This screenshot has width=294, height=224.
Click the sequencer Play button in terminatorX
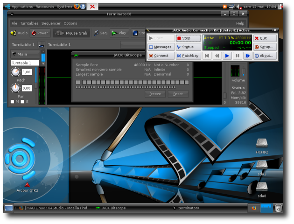(119, 33)
